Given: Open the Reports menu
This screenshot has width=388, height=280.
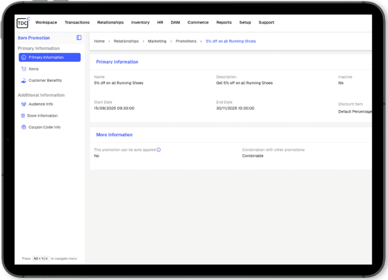Looking at the screenshot, I should tap(224, 23).
